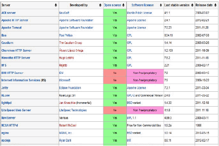Open the Open source header link
Screen dimensions: 219x146
112,5
